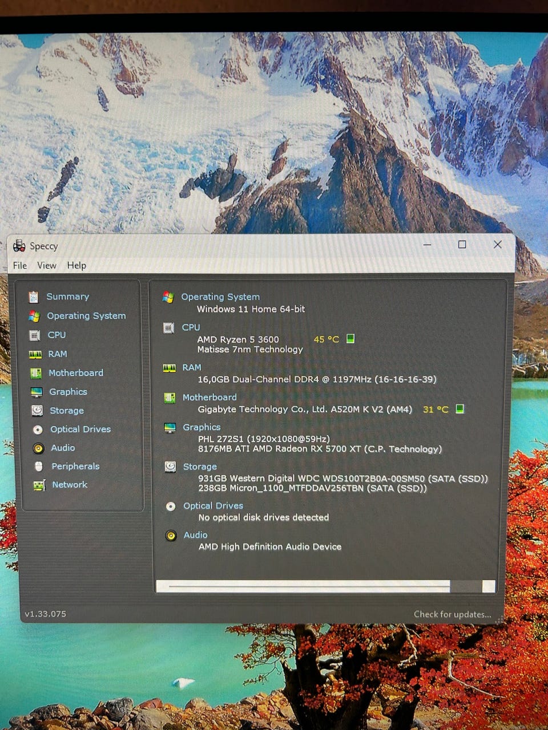This screenshot has height=730, width=548.
Task: Click the 31 °C motherboard temperature value
Action: 436,409
